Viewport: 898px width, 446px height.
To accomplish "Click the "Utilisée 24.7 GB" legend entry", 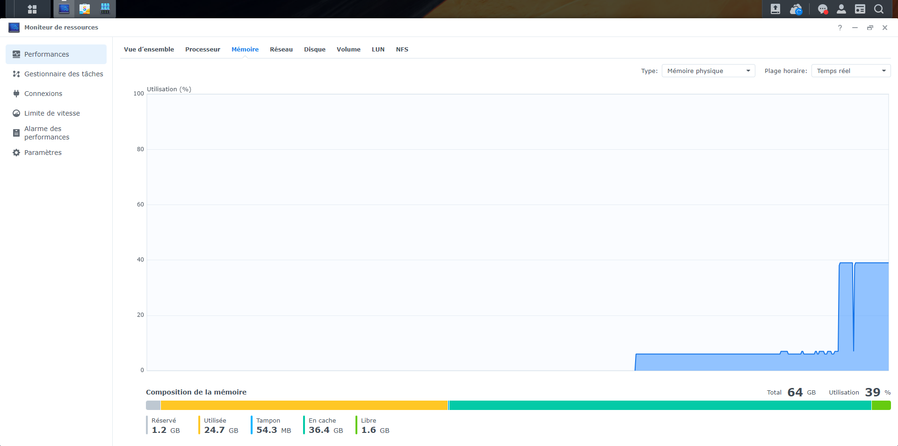I will pos(219,425).
